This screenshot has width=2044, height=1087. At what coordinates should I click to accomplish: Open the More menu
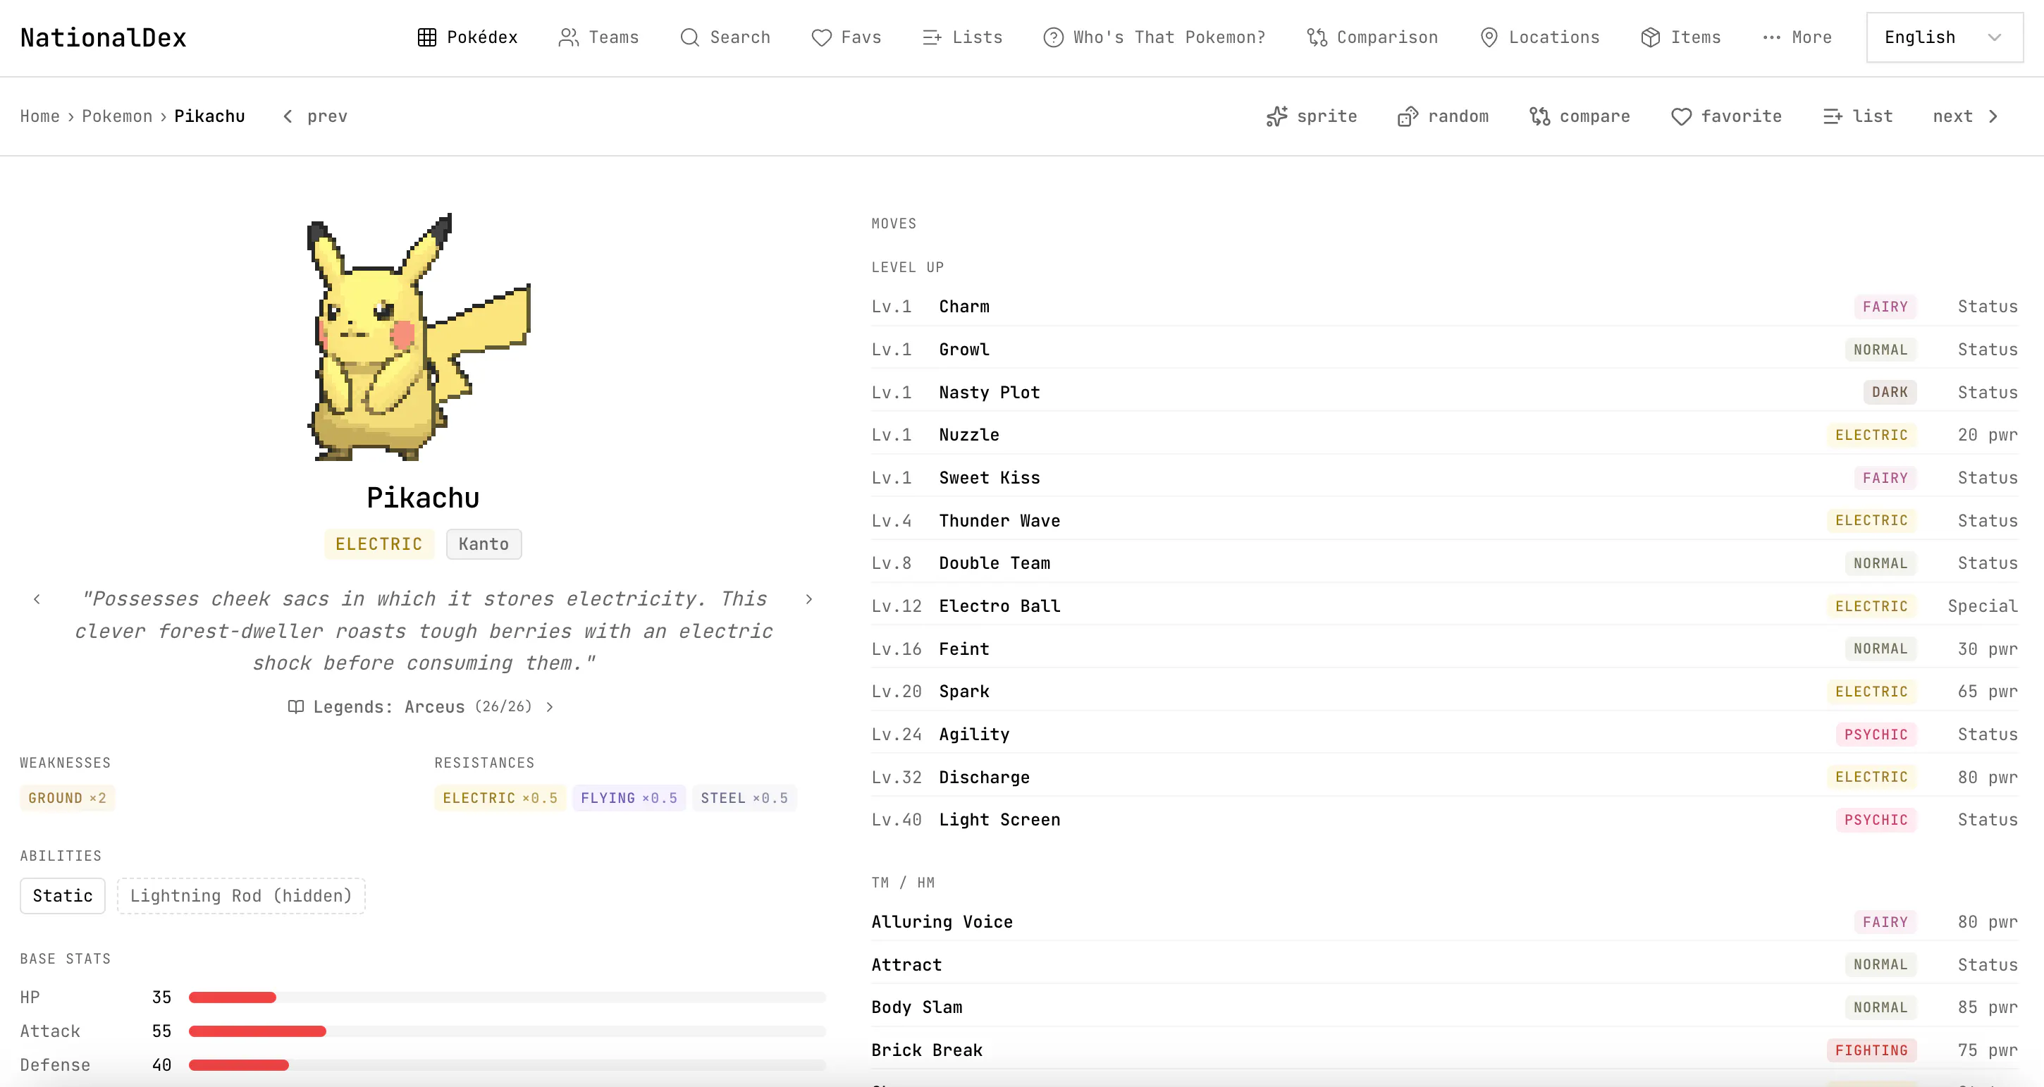(x=1797, y=37)
